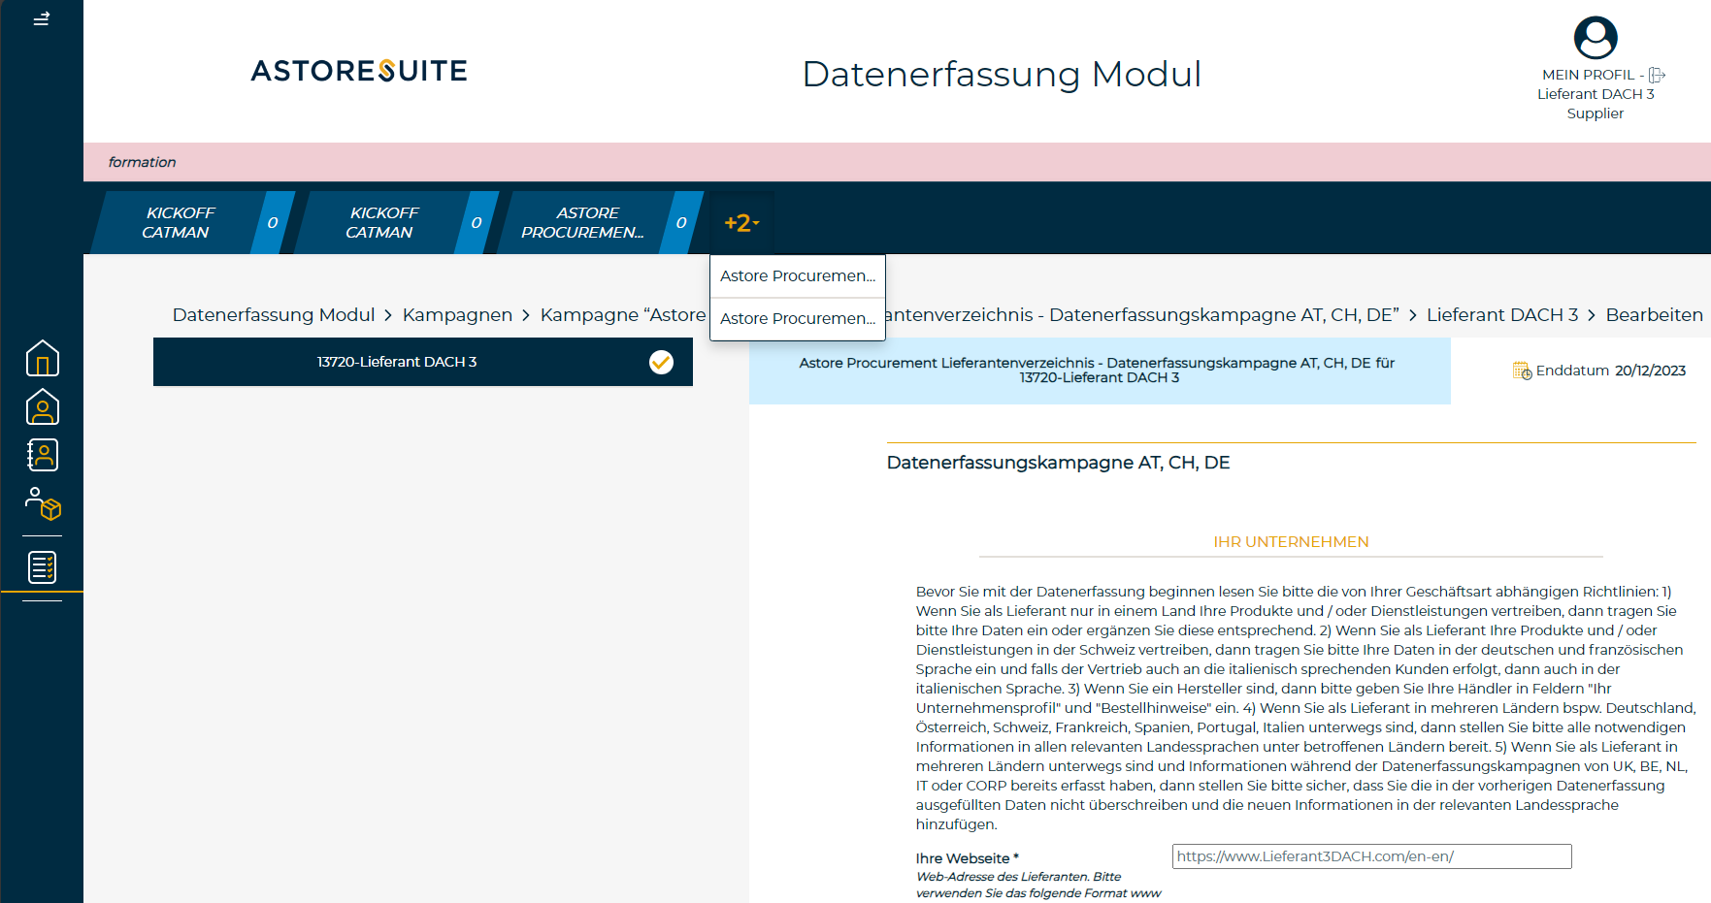Click the Datenerfassung Modul page title
Screen dimensions: 1711x903
1002,74
